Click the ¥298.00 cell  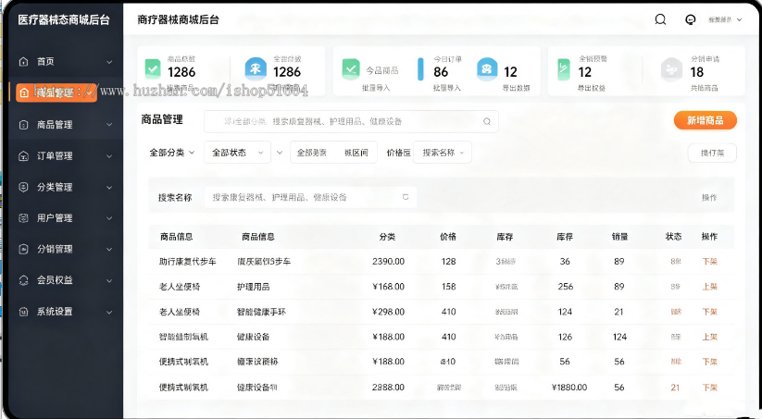pyautogui.click(x=388, y=312)
